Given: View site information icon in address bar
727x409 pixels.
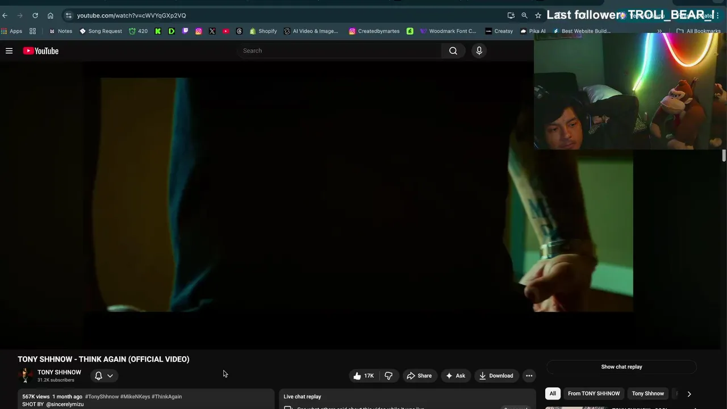Looking at the screenshot, I should [x=69, y=15].
